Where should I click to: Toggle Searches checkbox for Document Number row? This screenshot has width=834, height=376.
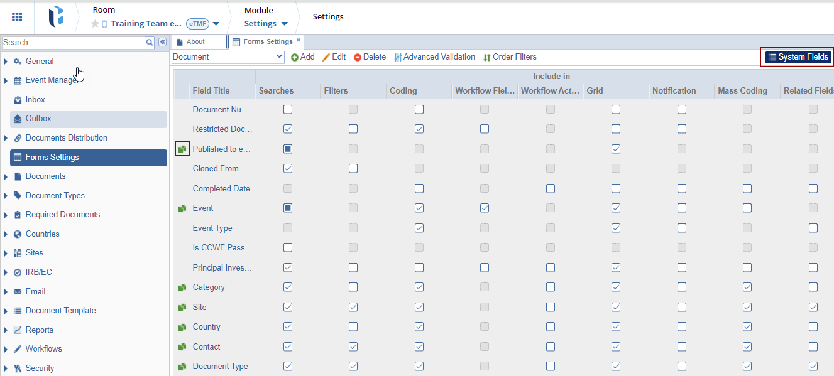click(288, 109)
